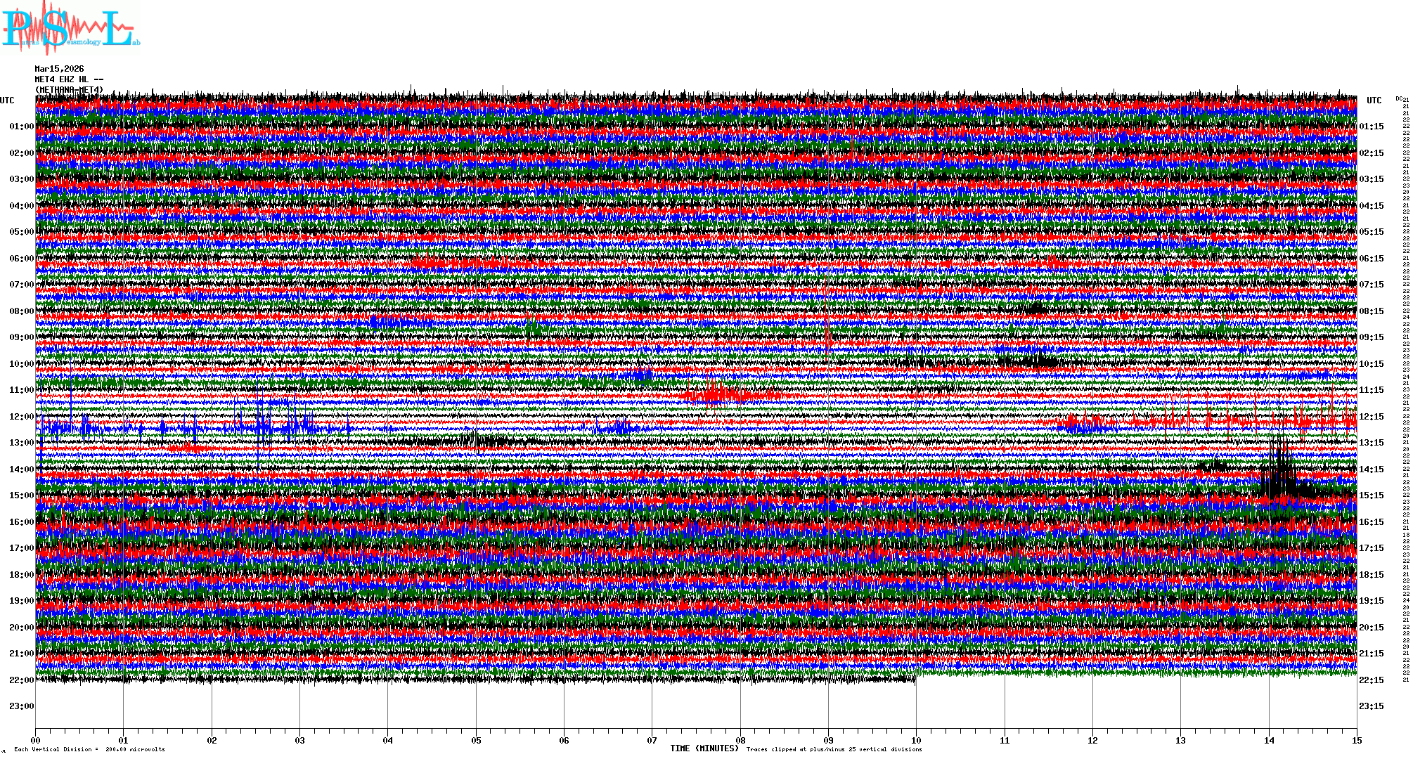The height and width of the screenshot is (759, 1413).
Task: Select the 22:15 label on right axis
Action: coord(1372,680)
